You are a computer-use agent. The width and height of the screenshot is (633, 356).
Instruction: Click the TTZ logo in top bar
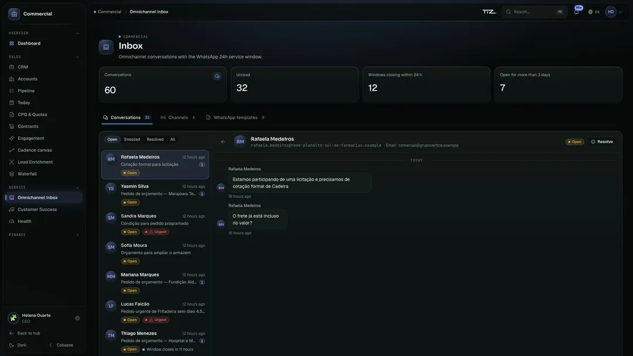(x=489, y=12)
